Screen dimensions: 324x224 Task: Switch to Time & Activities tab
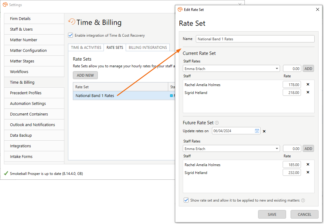[x=86, y=48]
